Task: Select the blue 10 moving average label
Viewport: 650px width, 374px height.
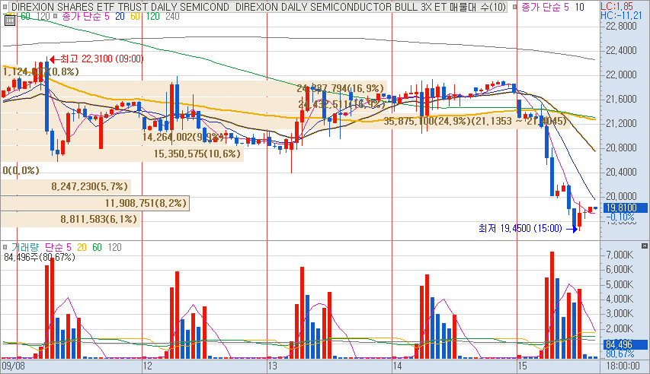Action: coord(579,7)
